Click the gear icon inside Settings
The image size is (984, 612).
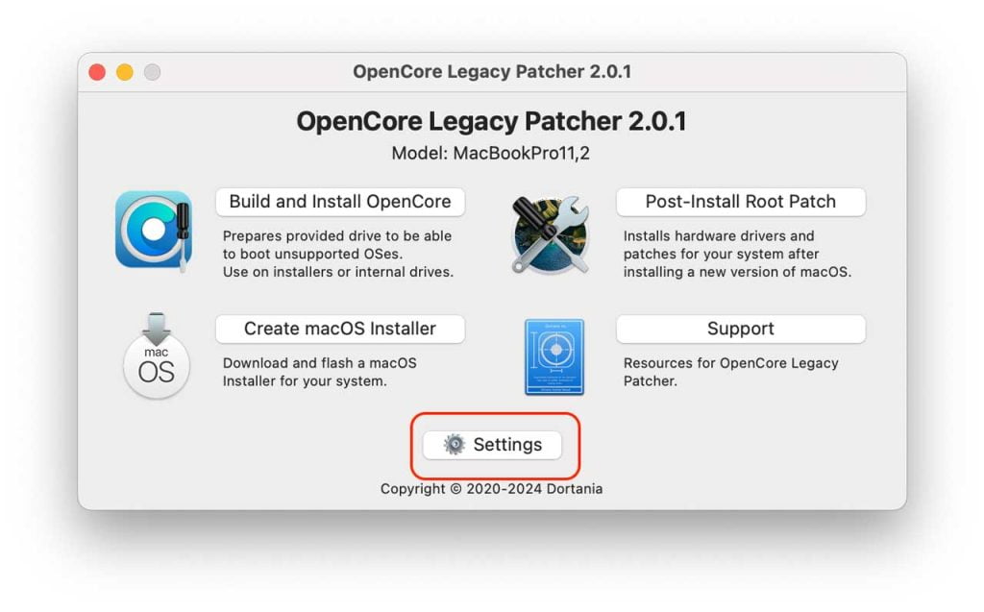(454, 445)
